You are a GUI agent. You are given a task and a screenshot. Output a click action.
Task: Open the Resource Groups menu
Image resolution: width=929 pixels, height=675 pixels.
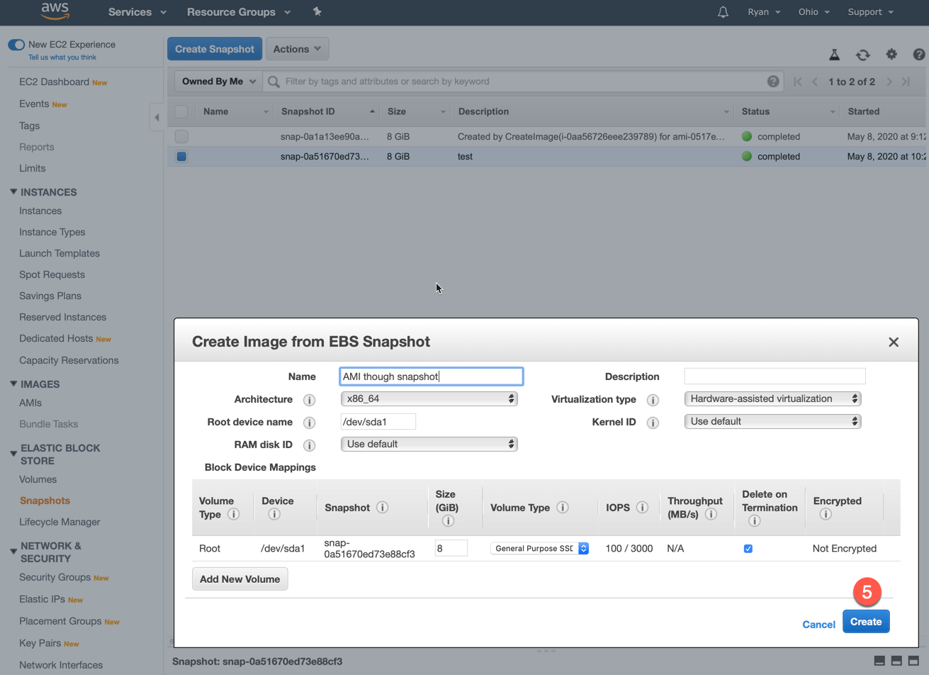coord(239,12)
